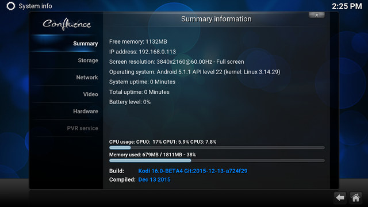Click Kodi 16.0-BETA4 build version text

coord(193,171)
